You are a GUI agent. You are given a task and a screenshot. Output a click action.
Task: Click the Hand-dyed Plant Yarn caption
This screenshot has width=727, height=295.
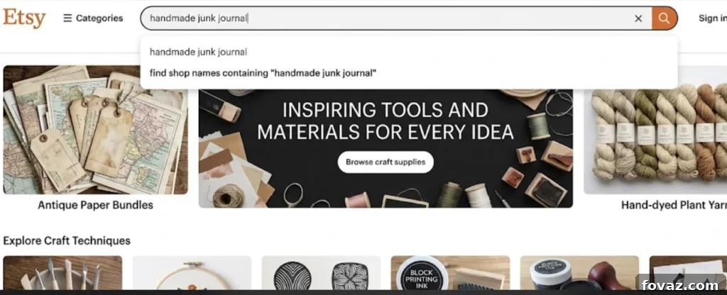(x=674, y=205)
